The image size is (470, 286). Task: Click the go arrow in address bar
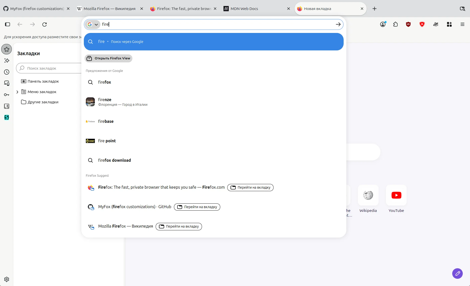pos(338,24)
